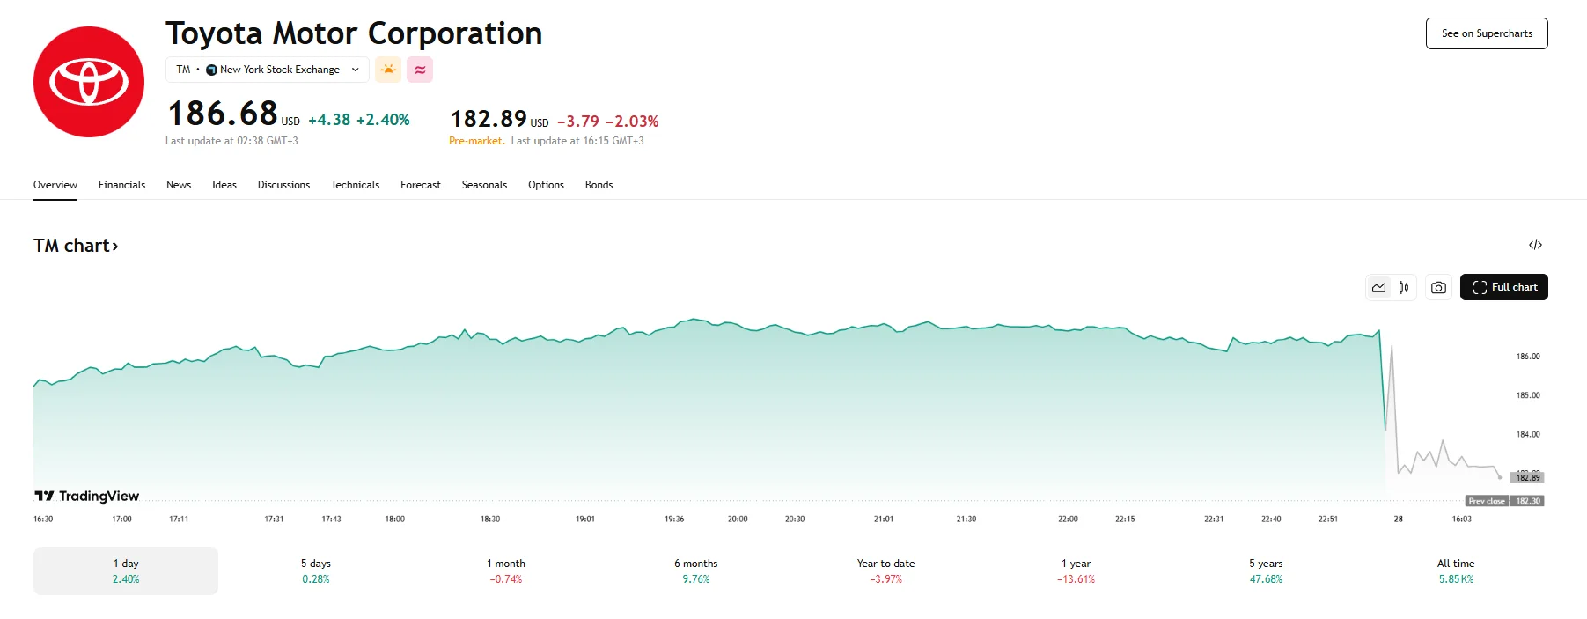This screenshot has width=1587, height=619.
Task: Switch chart to candlestick style
Action: 1405,287
